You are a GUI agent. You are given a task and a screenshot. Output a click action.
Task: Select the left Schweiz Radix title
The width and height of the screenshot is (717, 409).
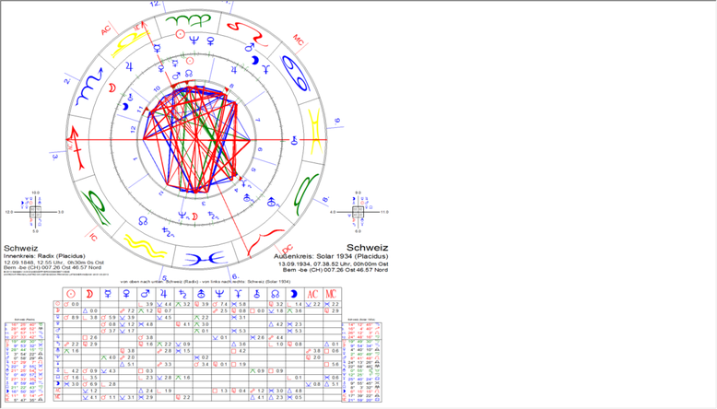[20, 248]
